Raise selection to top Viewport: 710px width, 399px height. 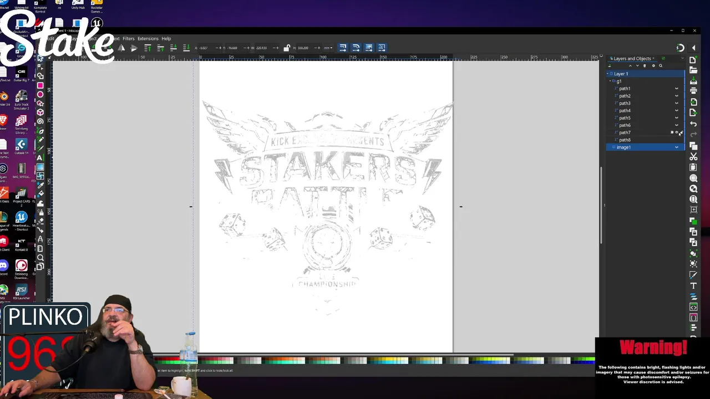(x=148, y=48)
